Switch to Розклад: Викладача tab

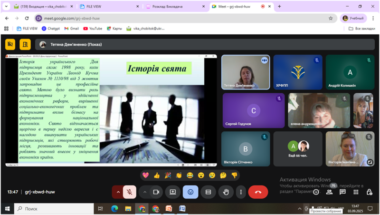pos(175,7)
